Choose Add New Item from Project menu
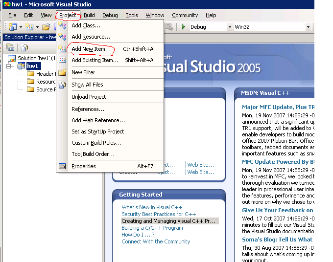 [x=110, y=49]
